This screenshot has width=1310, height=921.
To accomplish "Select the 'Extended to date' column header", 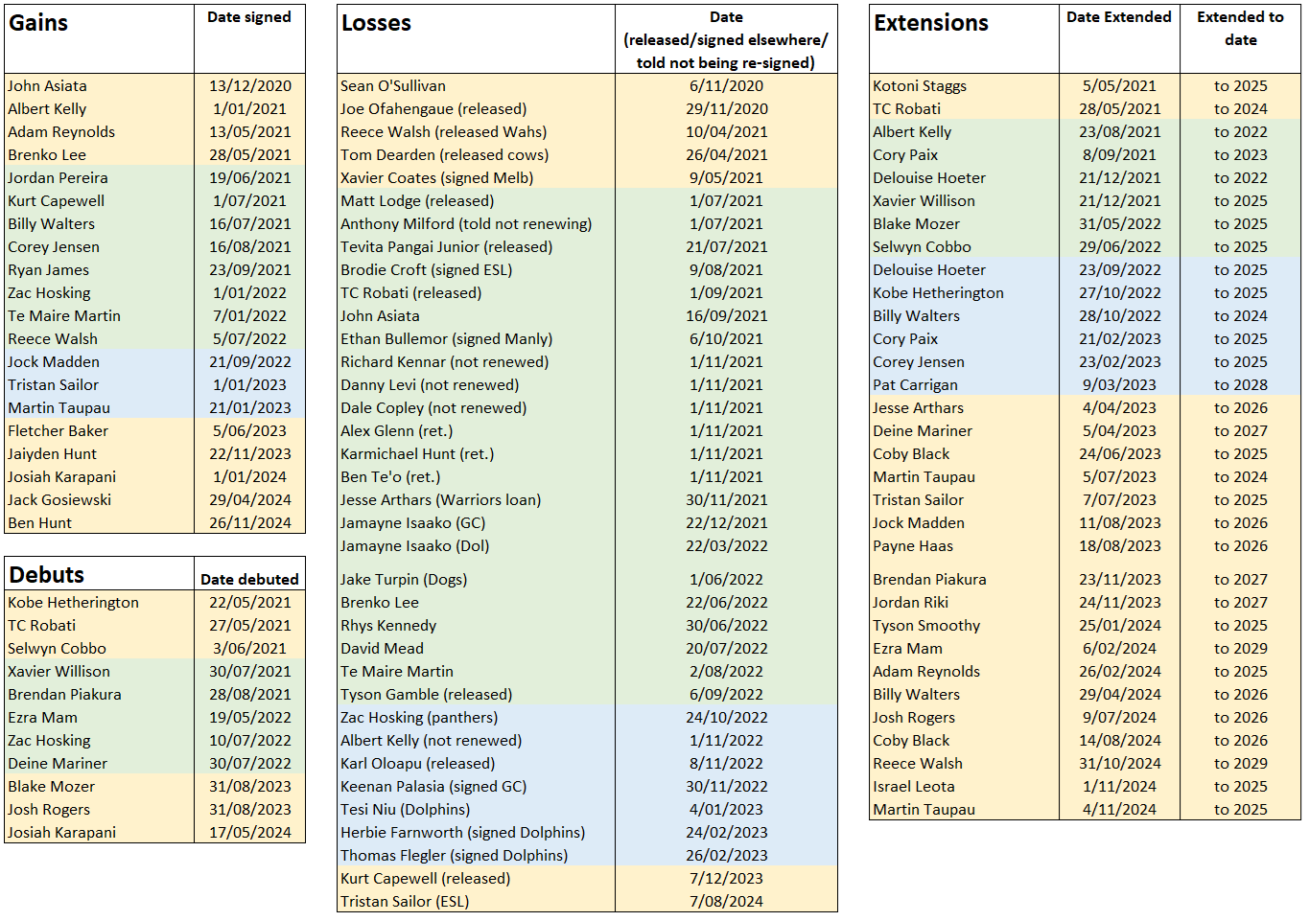I will [1240, 29].
